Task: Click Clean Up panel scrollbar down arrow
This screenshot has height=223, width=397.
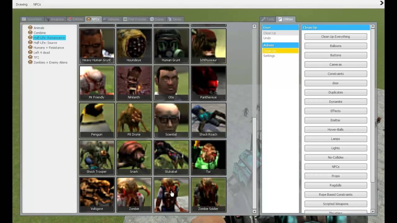Action: 373,211
